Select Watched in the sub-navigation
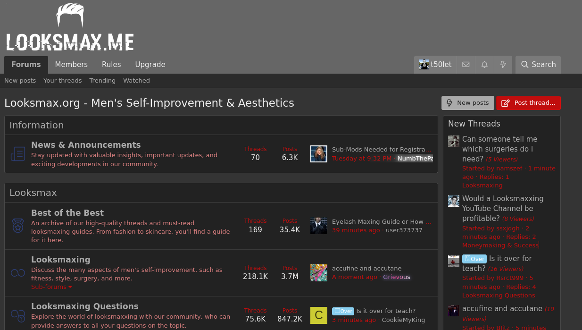The image size is (582, 330). point(137,81)
